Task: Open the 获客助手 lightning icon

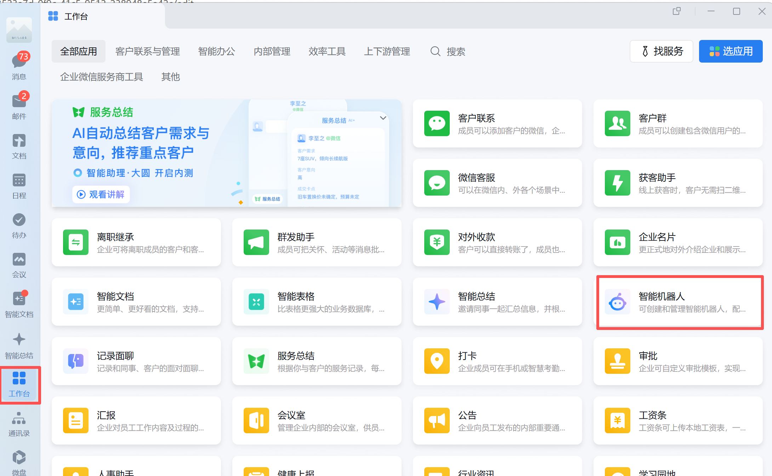Action: point(618,183)
